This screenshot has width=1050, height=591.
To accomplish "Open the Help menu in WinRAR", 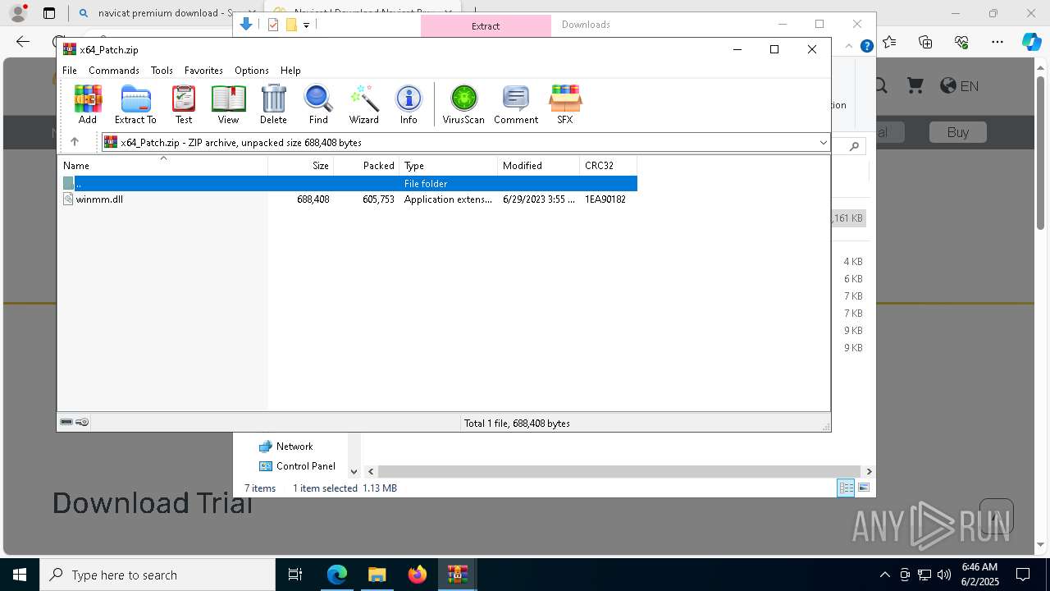I will [290, 71].
